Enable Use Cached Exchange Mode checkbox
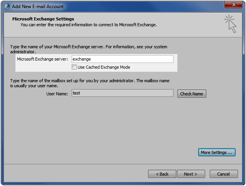246x186 pixels. pos(74,67)
